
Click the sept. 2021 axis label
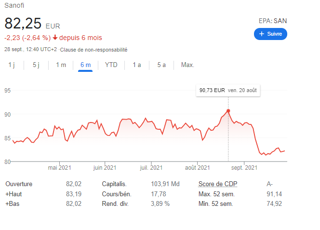click(244, 168)
